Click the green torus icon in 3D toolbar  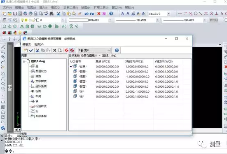(50, 26)
